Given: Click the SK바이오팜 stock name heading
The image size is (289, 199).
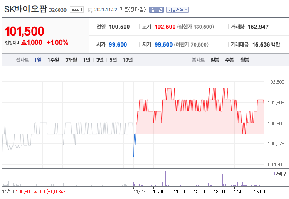Looking at the screenshot, I should pos(26,9).
